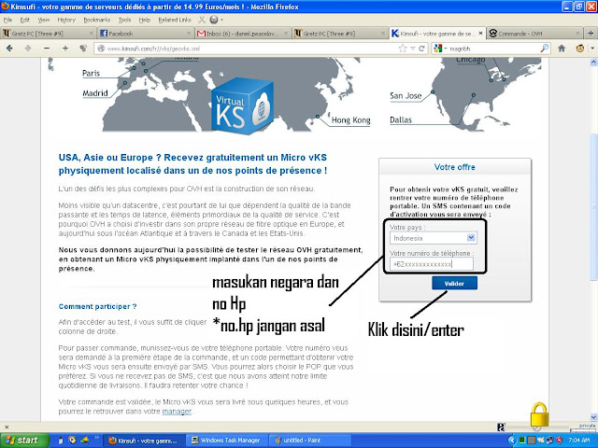
Task: Switch to Windows Task Manager in taskbar
Action: tap(226, 441)
